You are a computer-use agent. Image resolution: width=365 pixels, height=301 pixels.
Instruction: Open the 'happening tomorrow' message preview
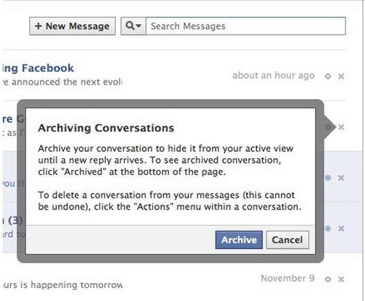point(62,285)
